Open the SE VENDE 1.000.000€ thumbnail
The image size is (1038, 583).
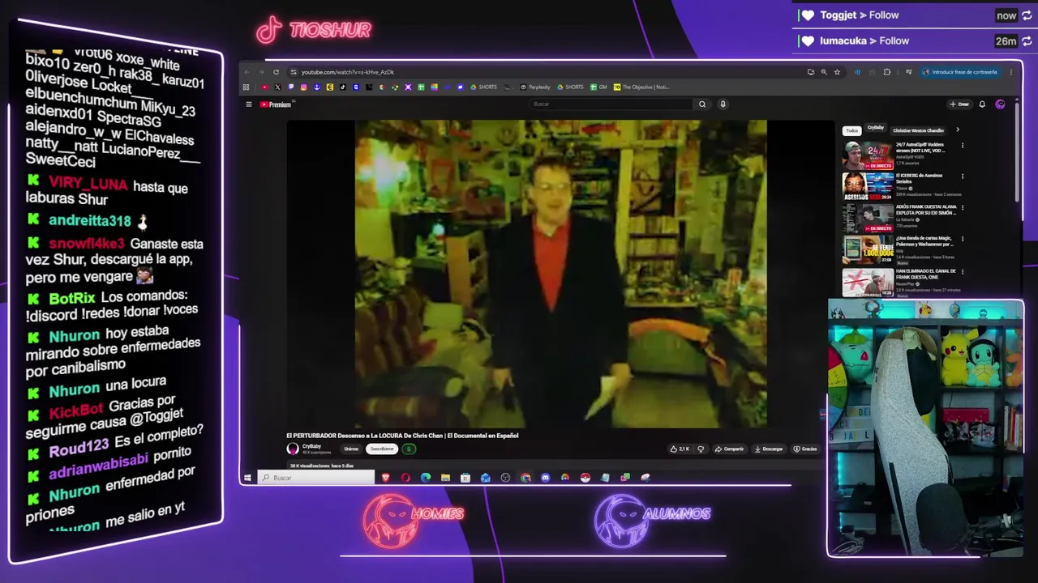click(x=868, y=250)
